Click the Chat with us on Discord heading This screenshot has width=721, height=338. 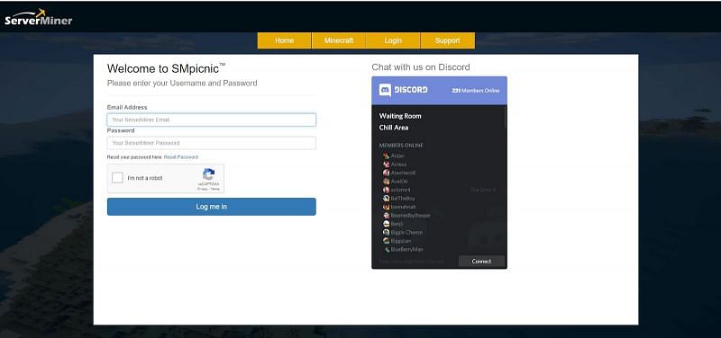pyautogui.click(x=421, y=67)
